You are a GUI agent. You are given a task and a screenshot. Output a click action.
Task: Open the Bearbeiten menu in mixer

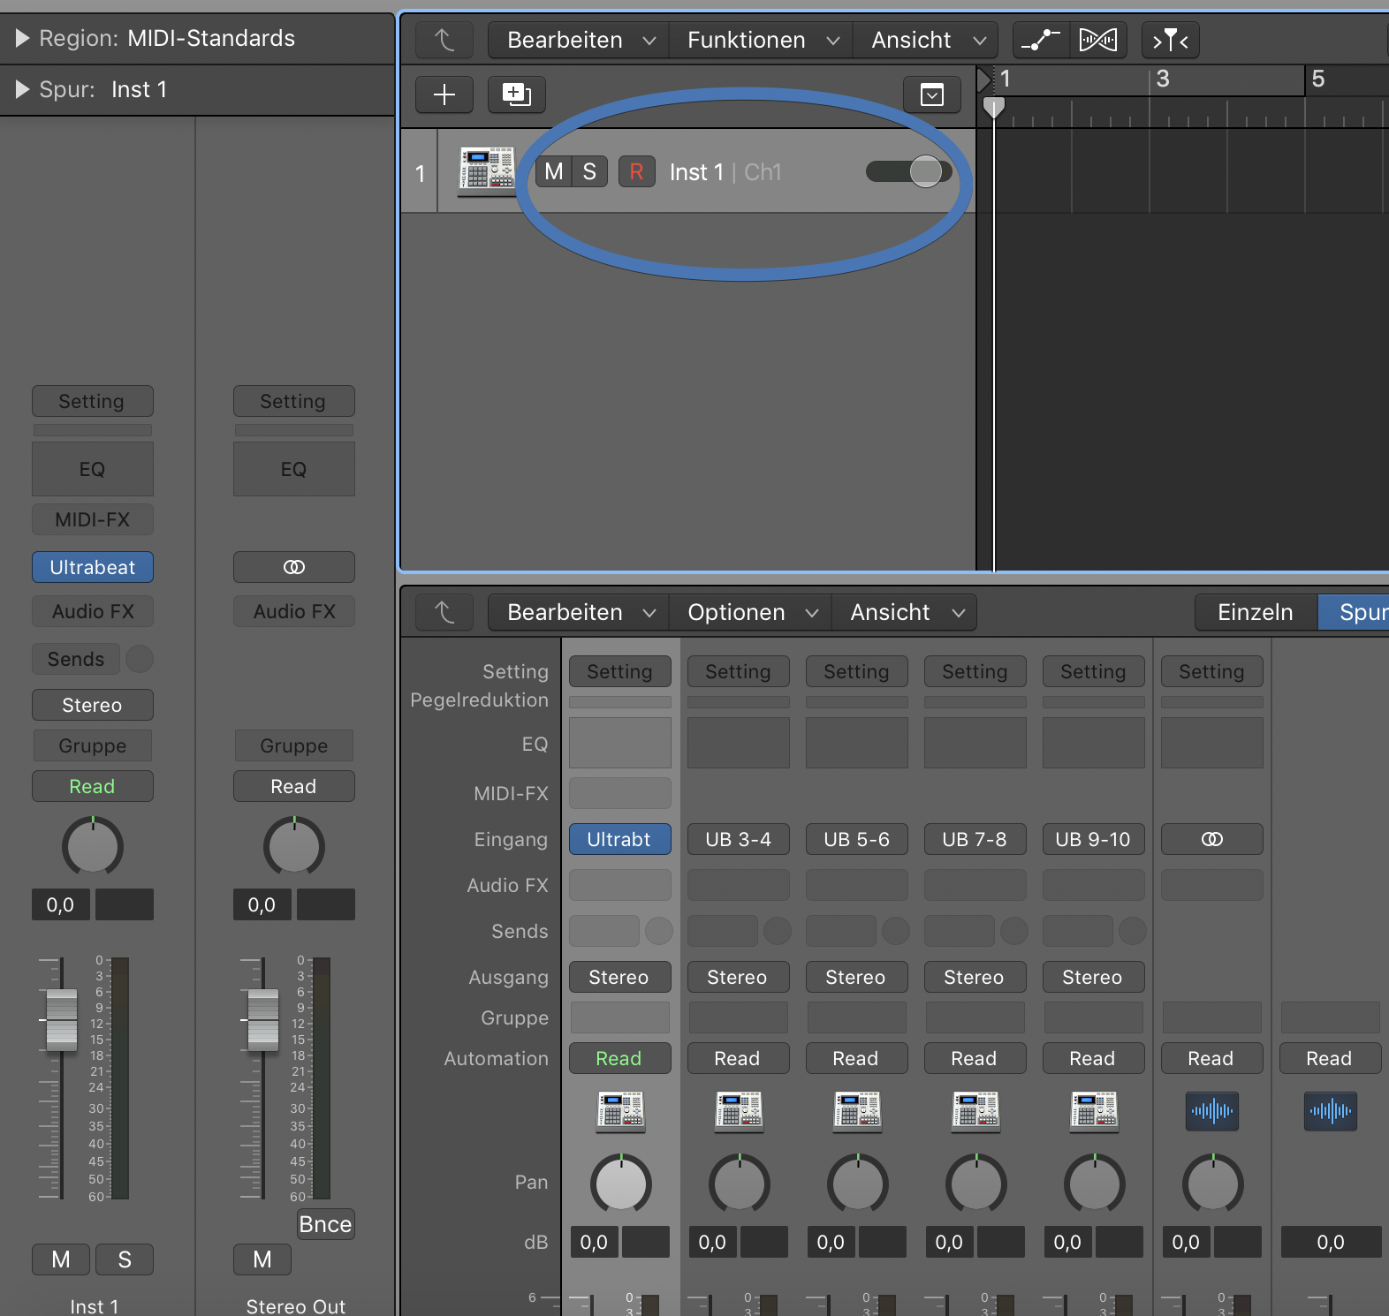tap(580, 612)
